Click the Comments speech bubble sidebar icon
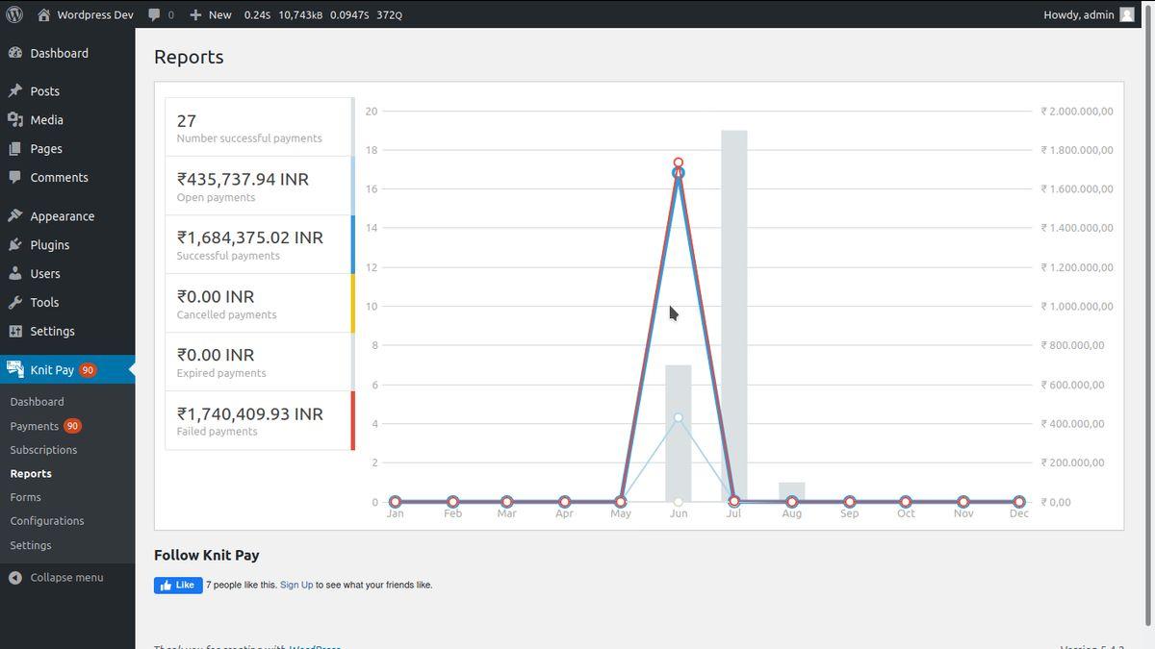This screenshot has height=649, width=1155. (14, 178)
